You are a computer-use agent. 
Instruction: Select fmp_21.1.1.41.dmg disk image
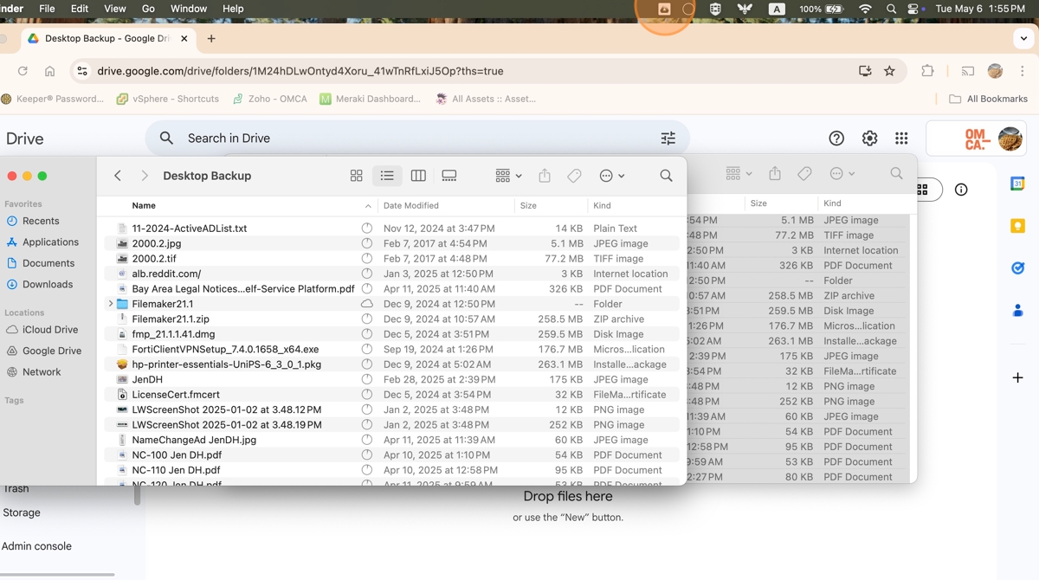tap(173, 334)
